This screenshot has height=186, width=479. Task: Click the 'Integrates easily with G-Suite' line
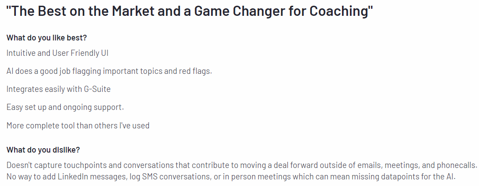point(58,89)
